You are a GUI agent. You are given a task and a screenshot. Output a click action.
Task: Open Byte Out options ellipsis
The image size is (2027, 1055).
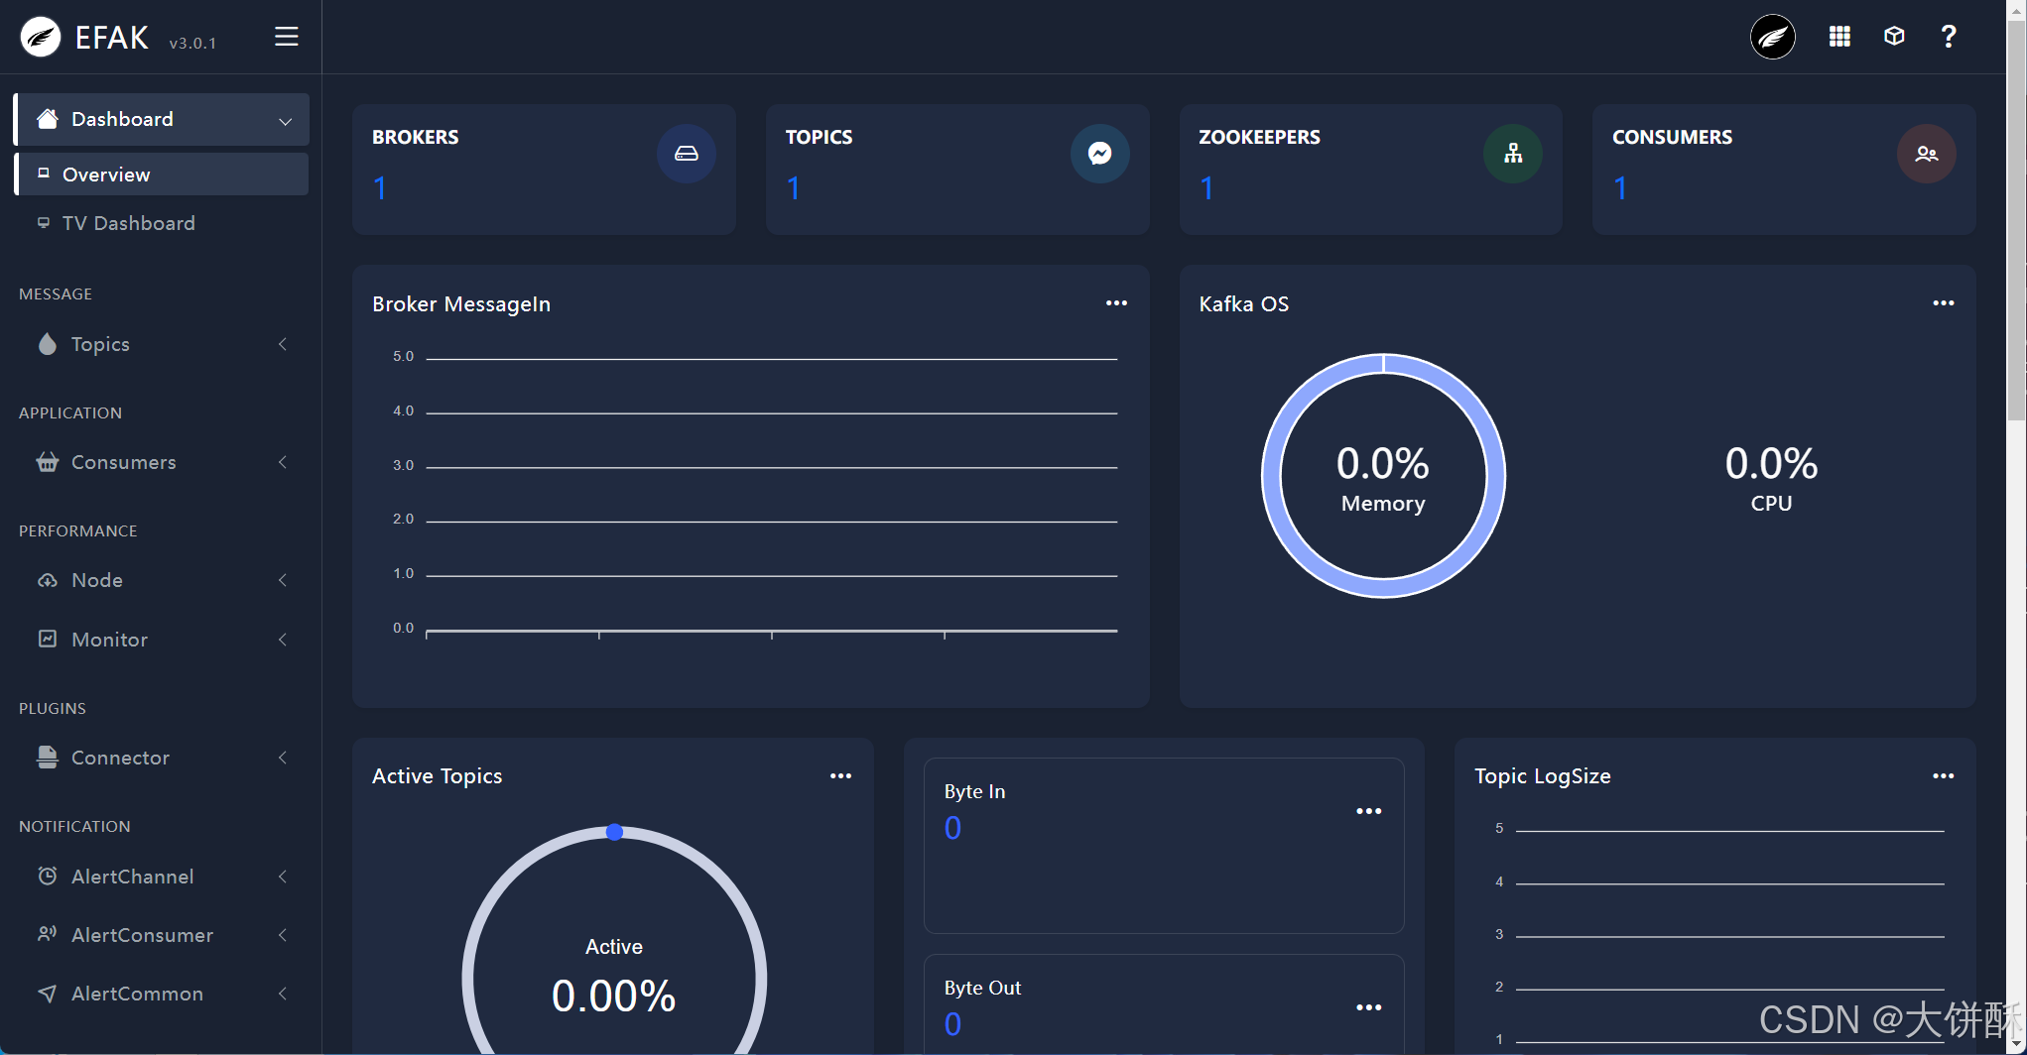tap(1369, 1007)
